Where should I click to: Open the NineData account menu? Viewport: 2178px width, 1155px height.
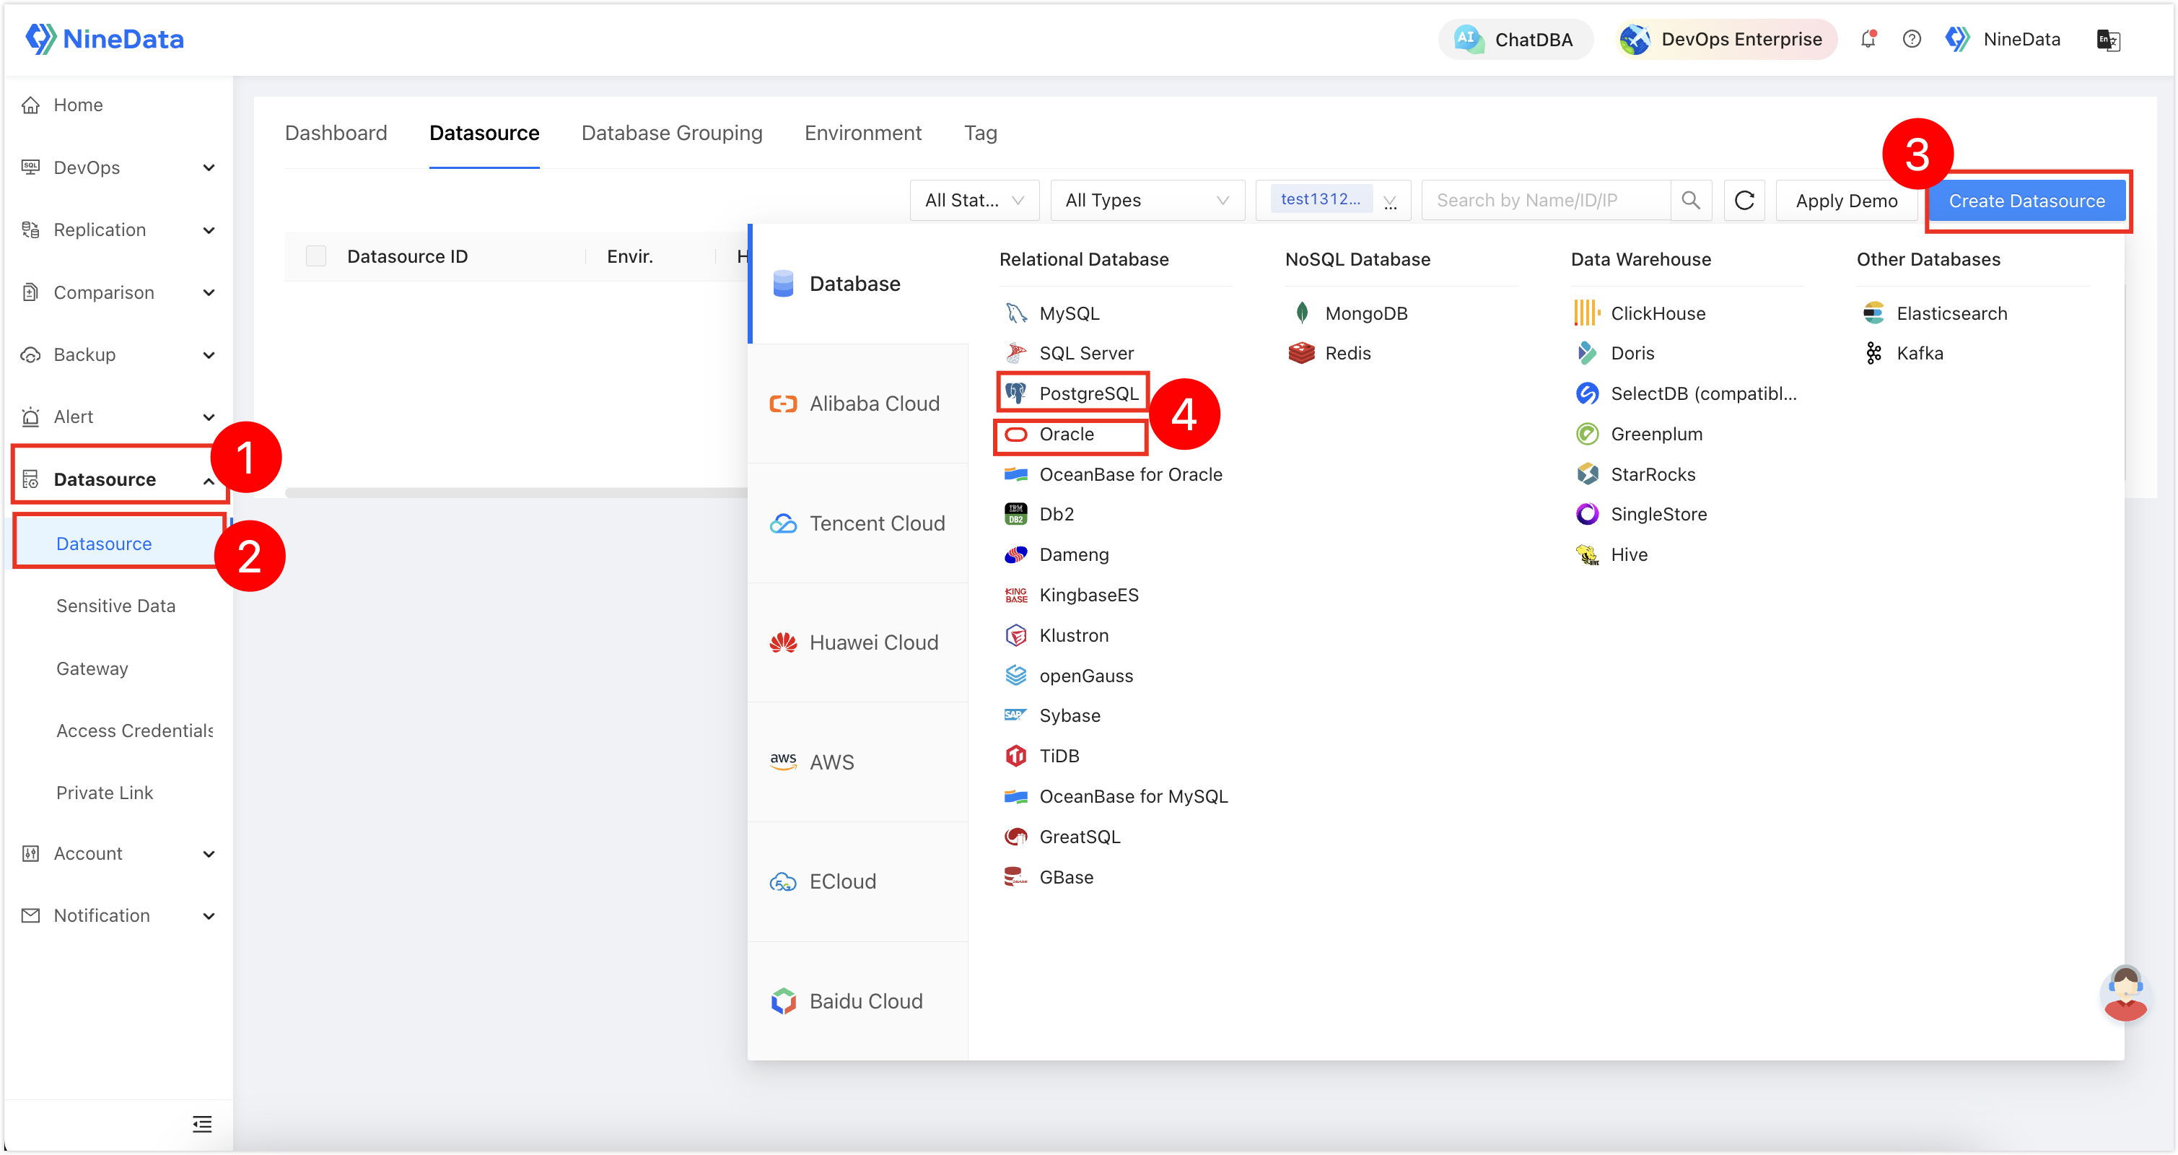pyautogui.click(x=2002, y=39)
